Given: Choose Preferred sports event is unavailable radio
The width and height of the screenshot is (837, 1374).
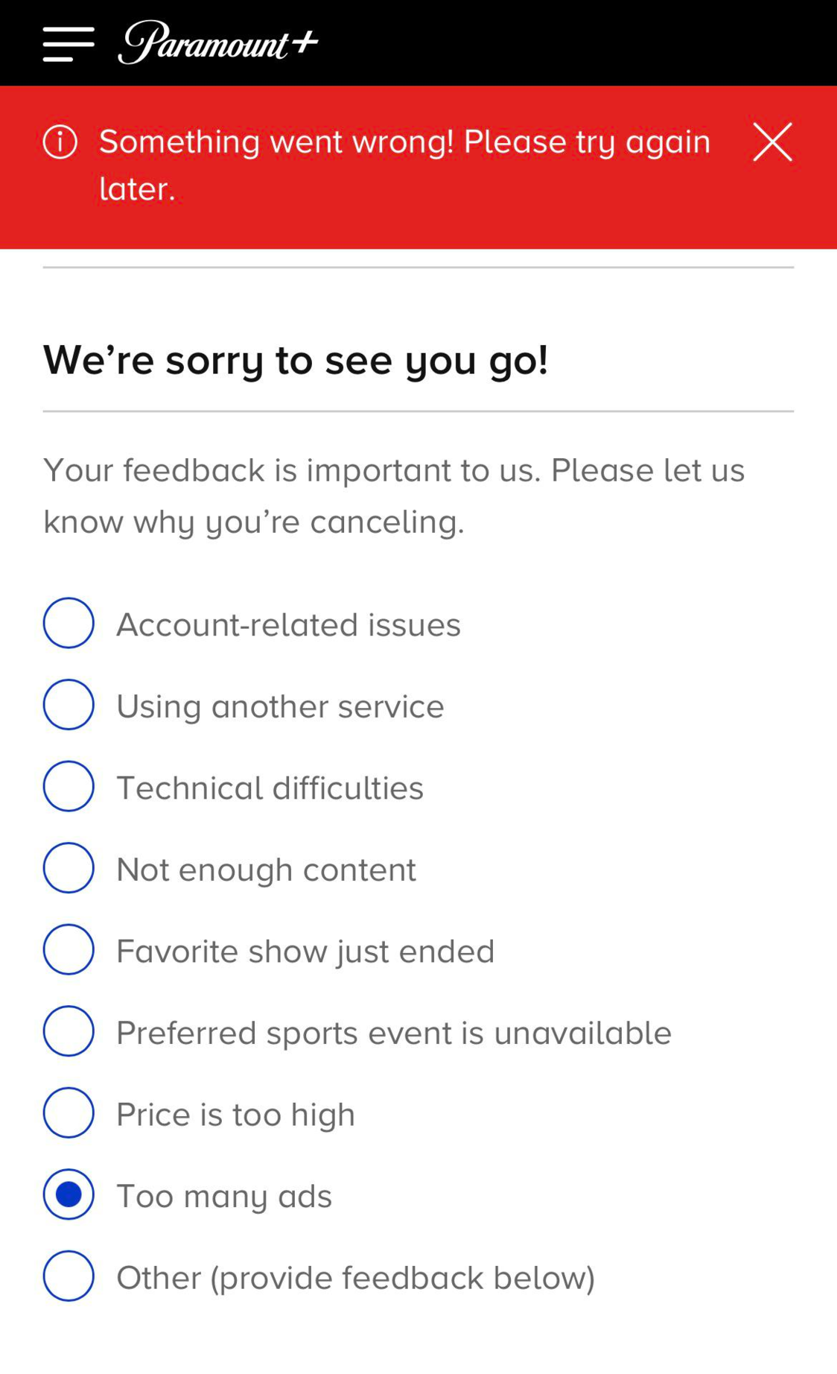Looking at the screenshot, I should click(69, 1031).
